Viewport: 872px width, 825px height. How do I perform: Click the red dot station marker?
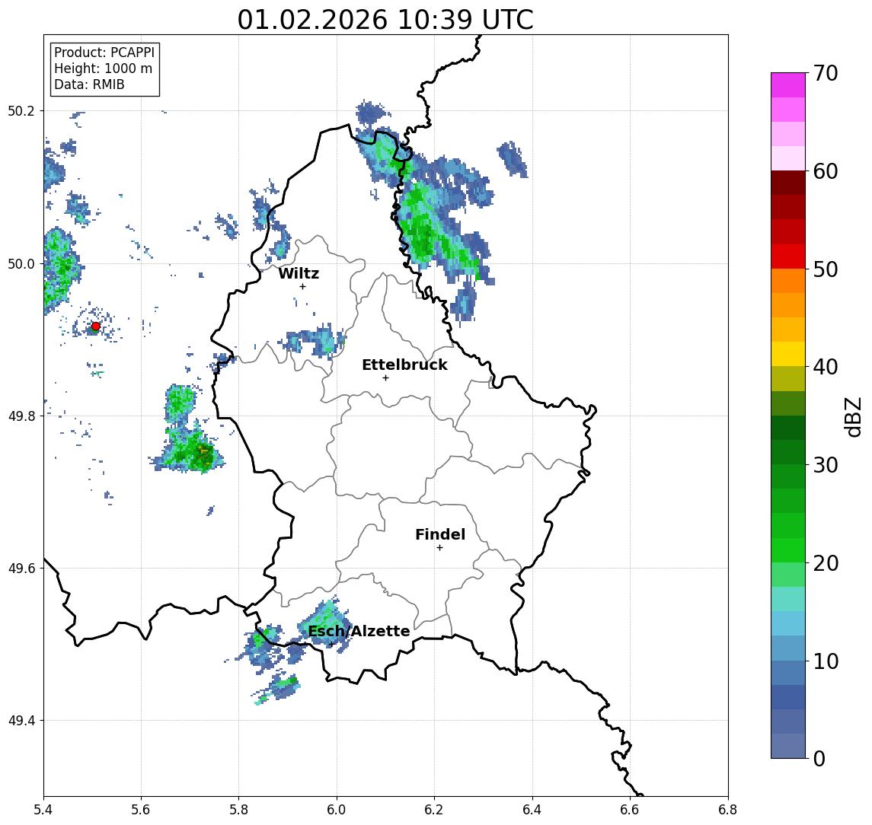[96, 326]
